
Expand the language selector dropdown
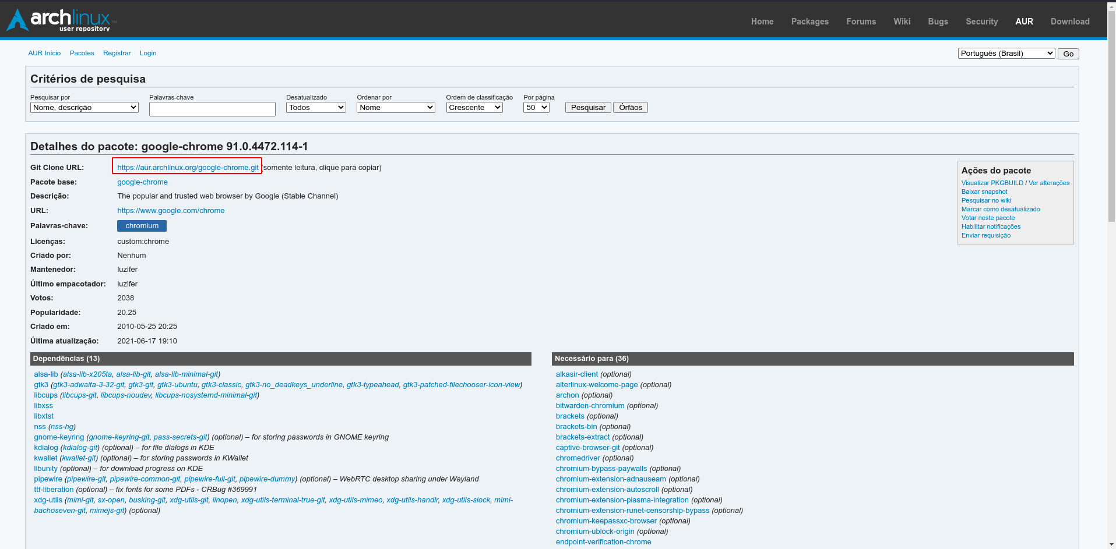click(x=1006, y=54)
